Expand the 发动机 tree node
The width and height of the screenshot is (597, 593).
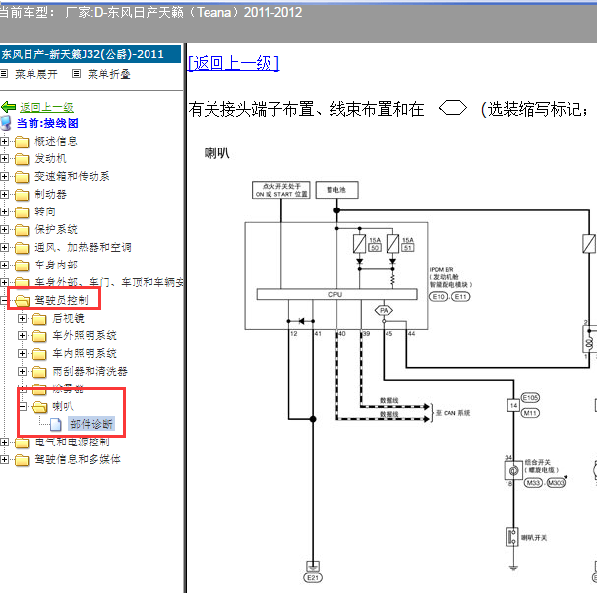click(4, 158)
